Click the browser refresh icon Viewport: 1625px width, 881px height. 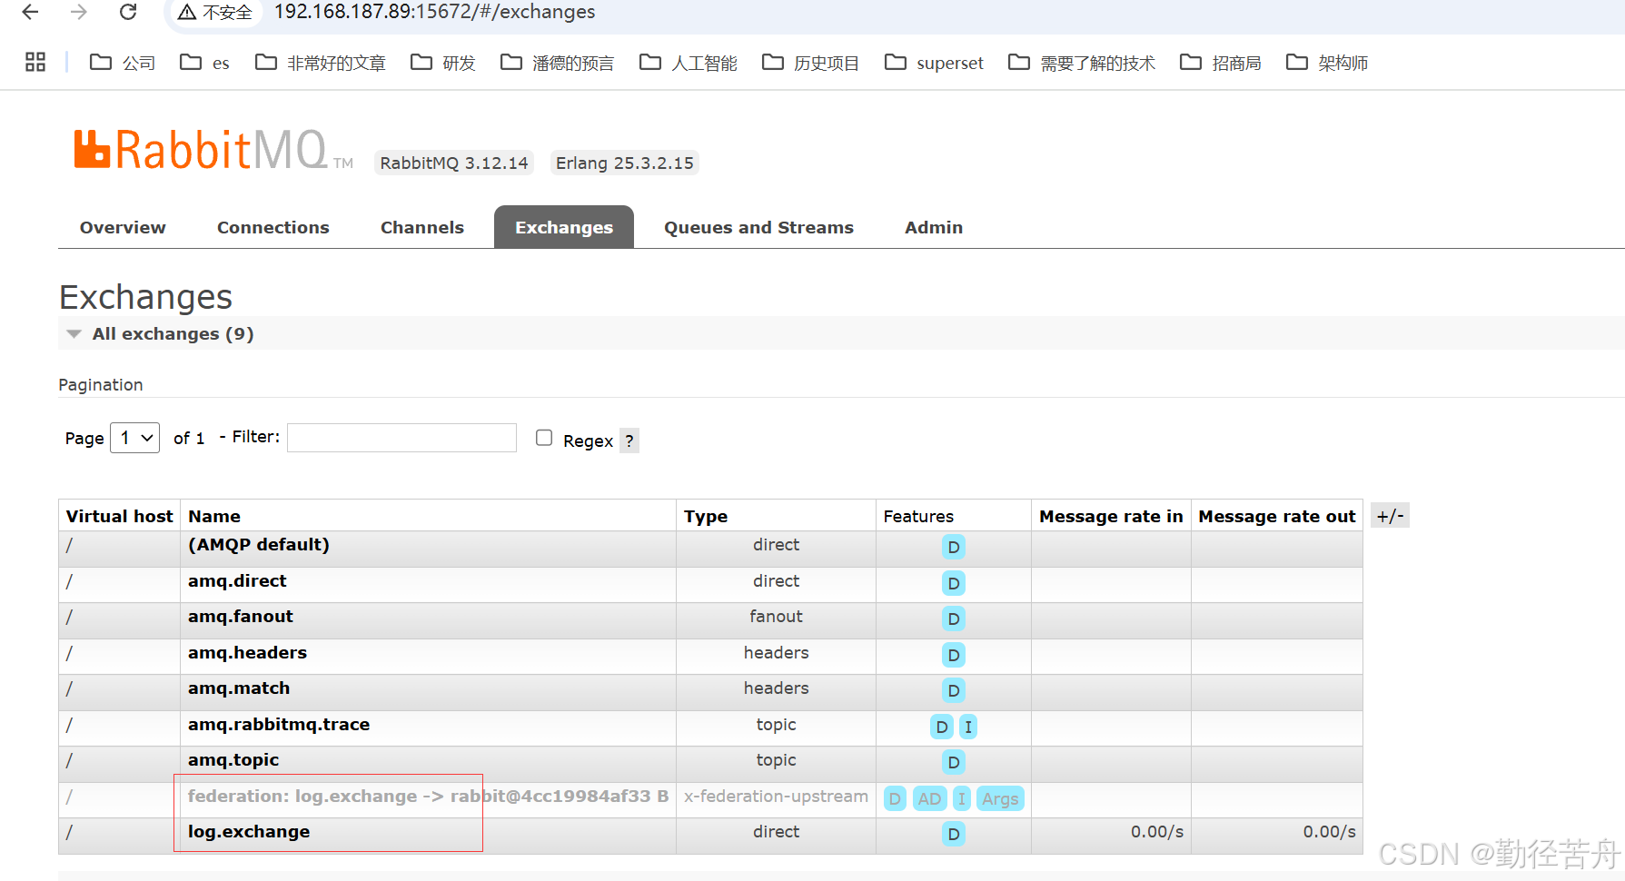[x=128, y=12]
